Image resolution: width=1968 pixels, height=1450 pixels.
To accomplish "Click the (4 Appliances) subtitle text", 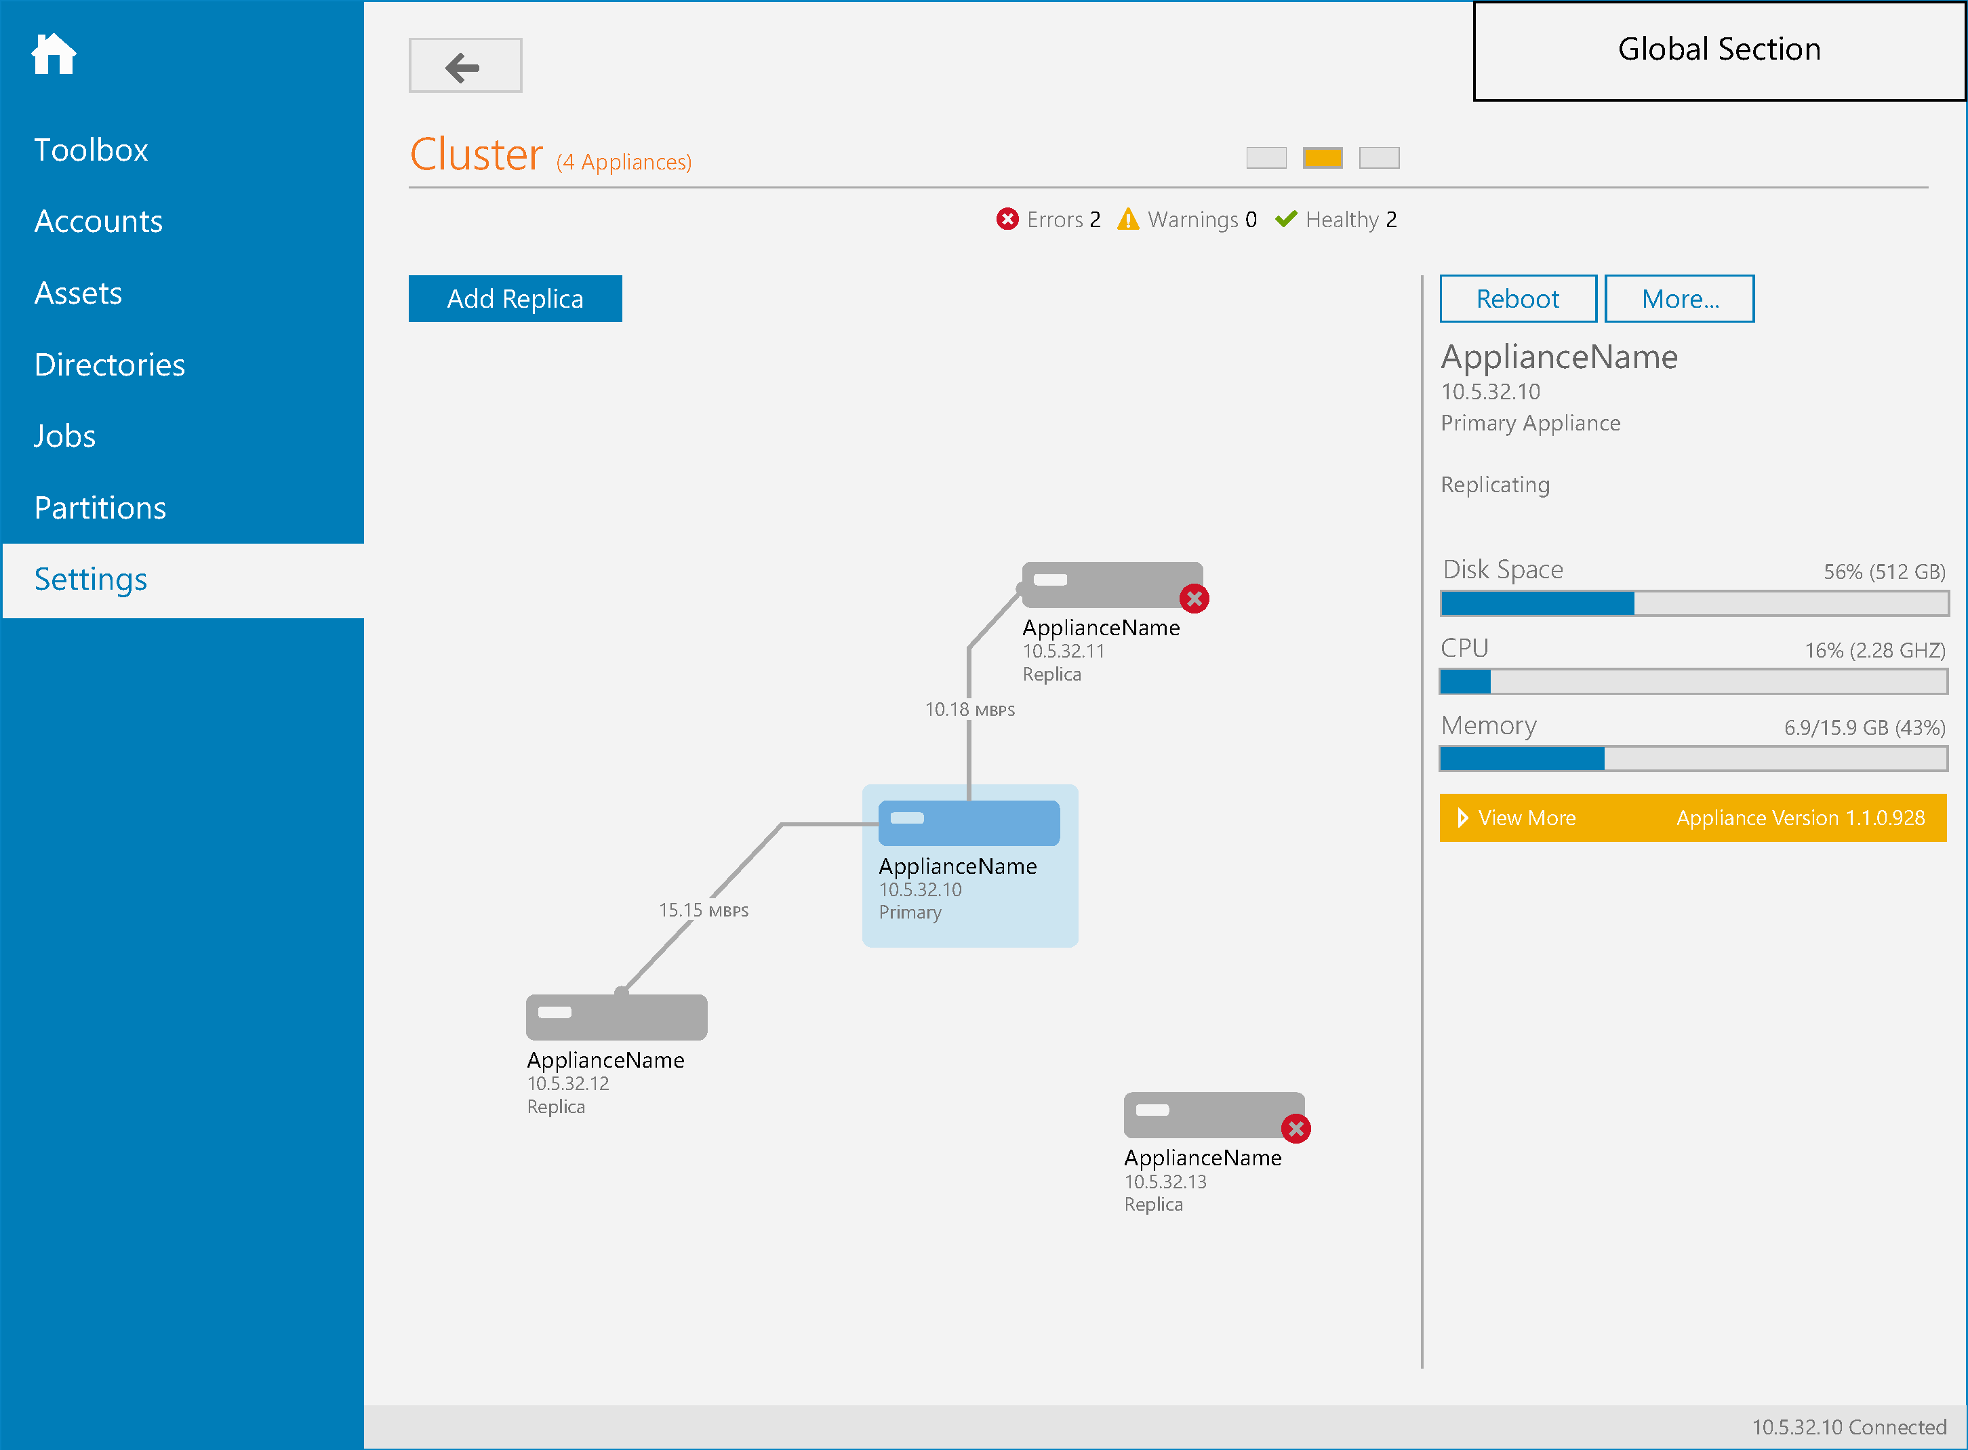I will (624, 163).
